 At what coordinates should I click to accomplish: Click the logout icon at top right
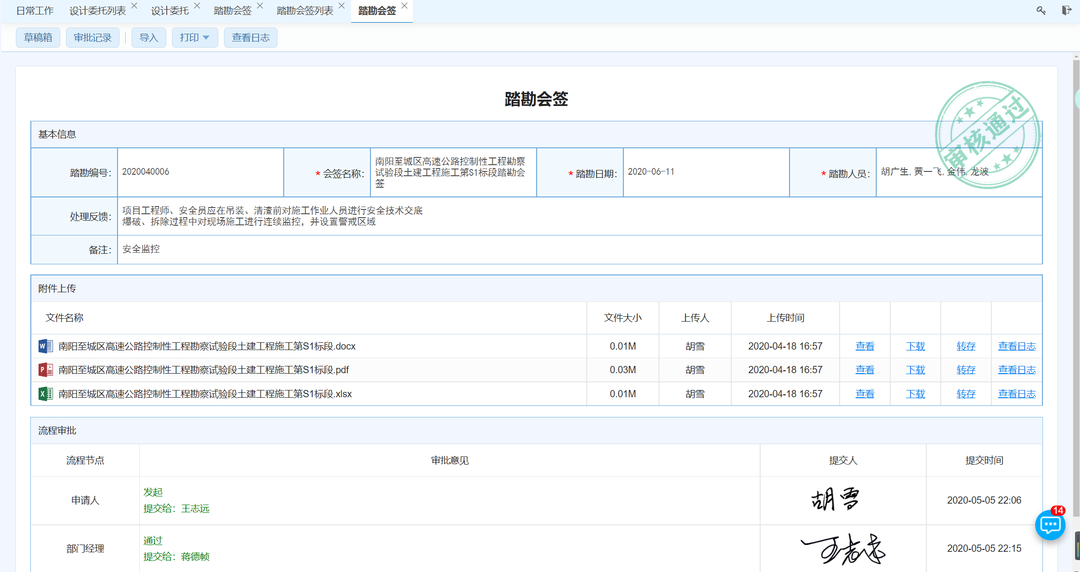click(x=1067, y=11)
